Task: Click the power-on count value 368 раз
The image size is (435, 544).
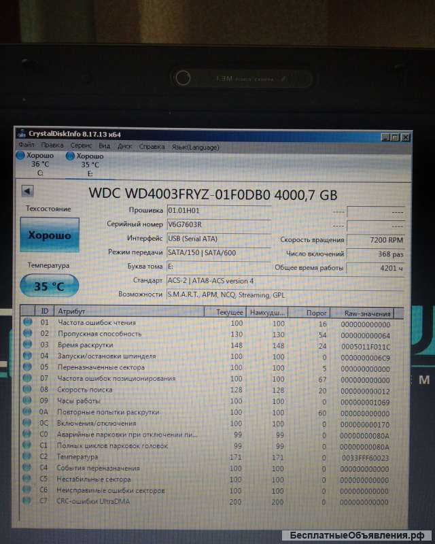Action: click(376, 254)
